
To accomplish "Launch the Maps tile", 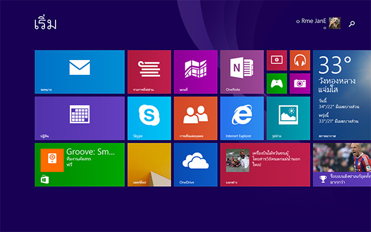I will pos(195,72).
